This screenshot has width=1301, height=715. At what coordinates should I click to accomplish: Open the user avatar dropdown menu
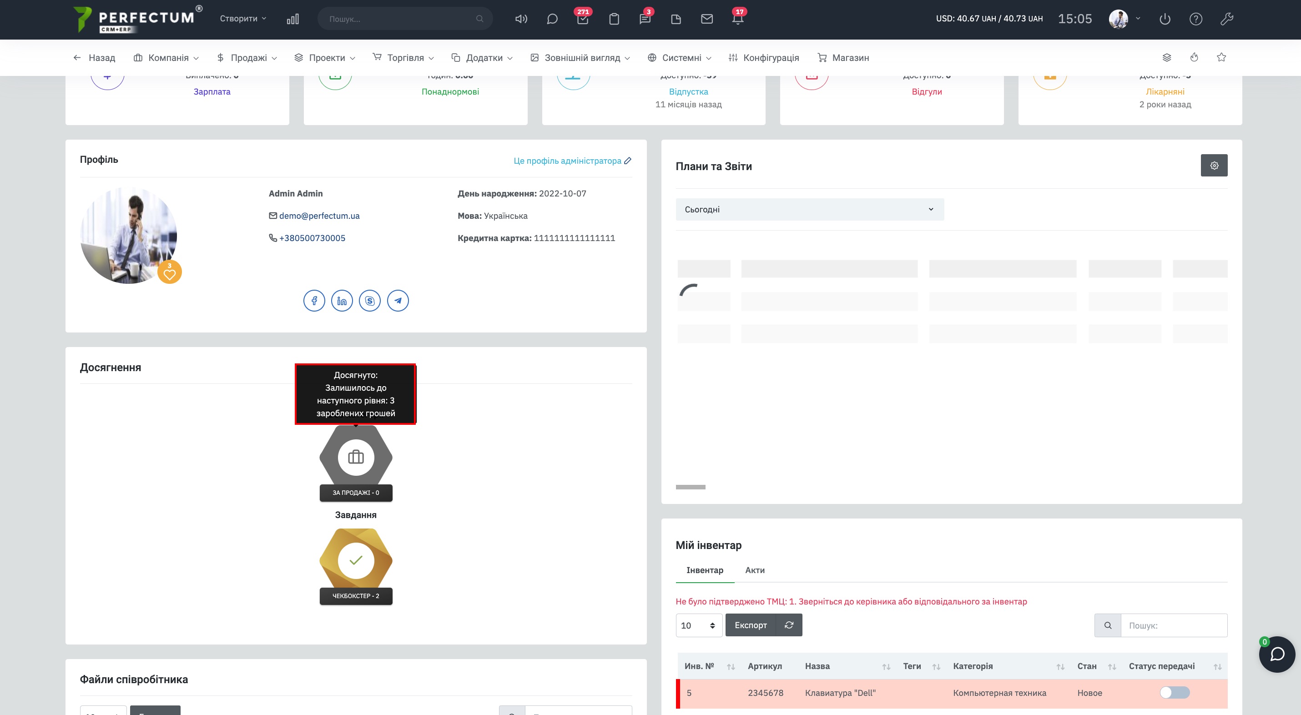click(1125, 19)
